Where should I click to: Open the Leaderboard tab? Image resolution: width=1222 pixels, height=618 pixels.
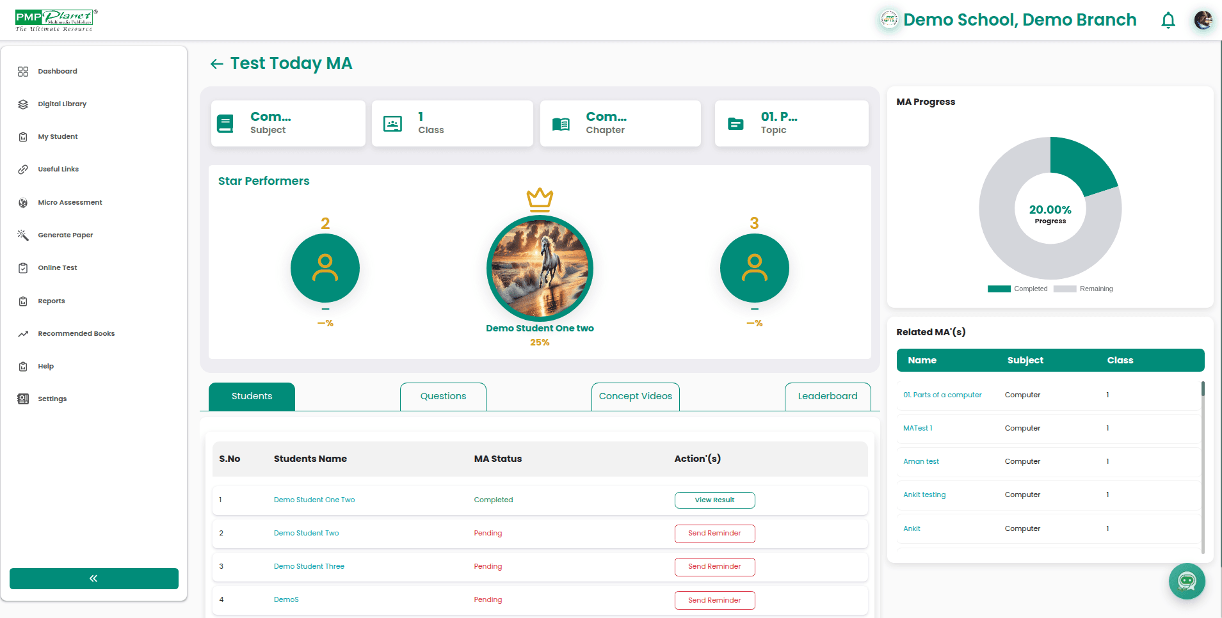point(828,397)
